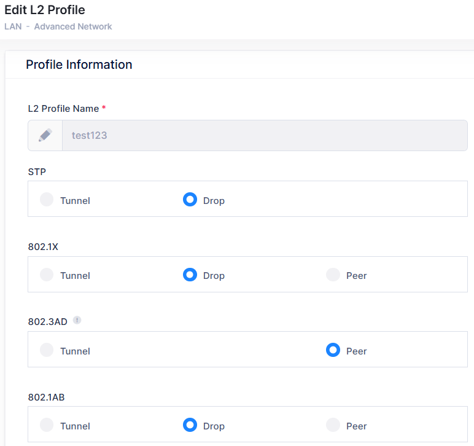Click the L2 Profile Name field containing test123

264,135
